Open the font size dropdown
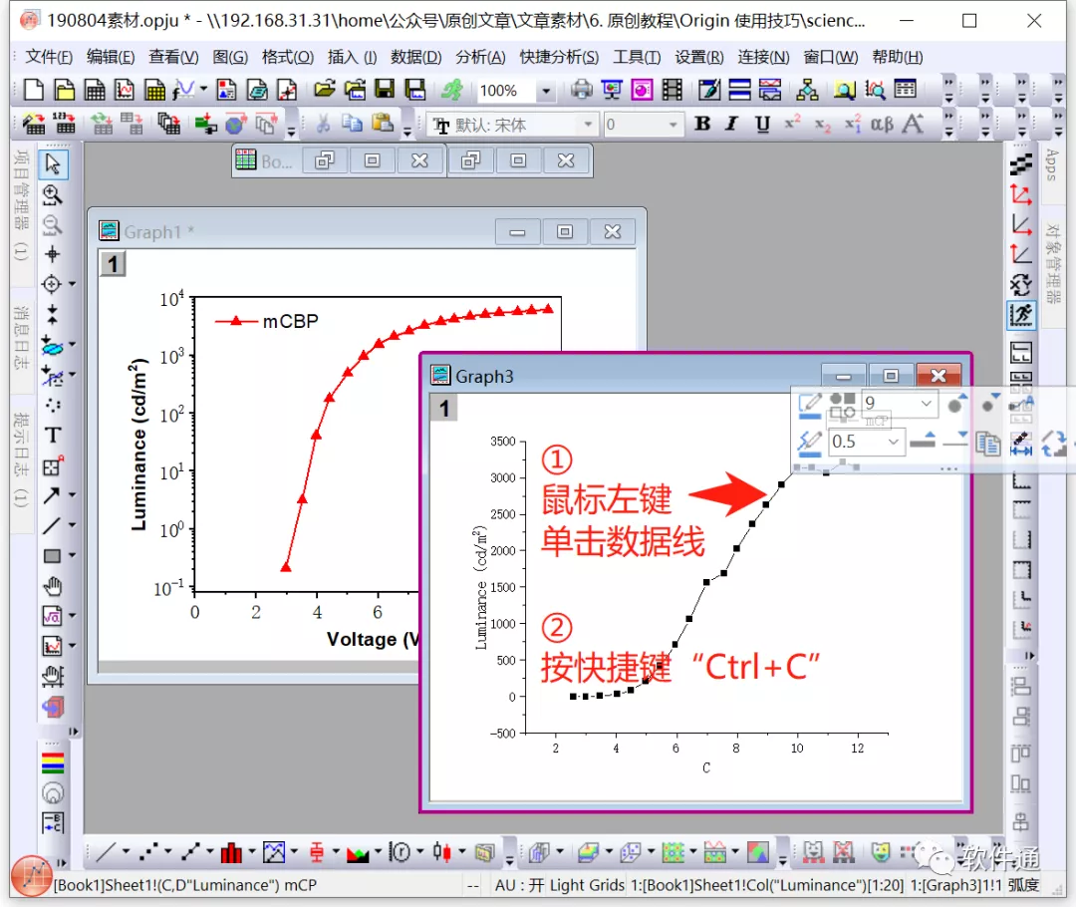The image size is (1076, 907). click(x=672, y=125)
